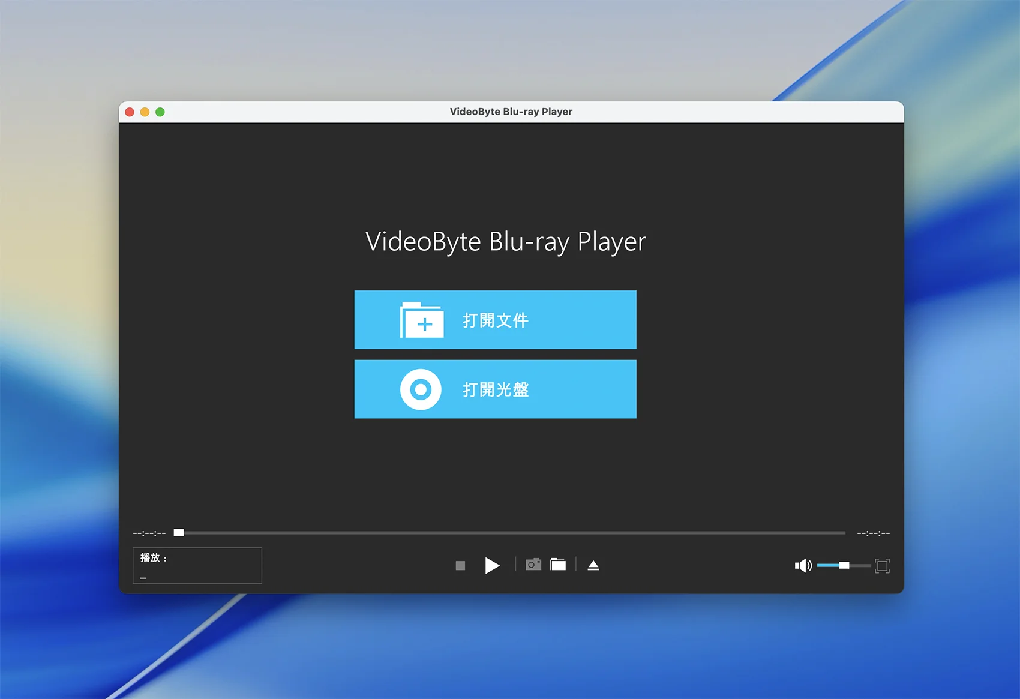
Task: Click the 打開文件 button label
Action: pos(496,320)
